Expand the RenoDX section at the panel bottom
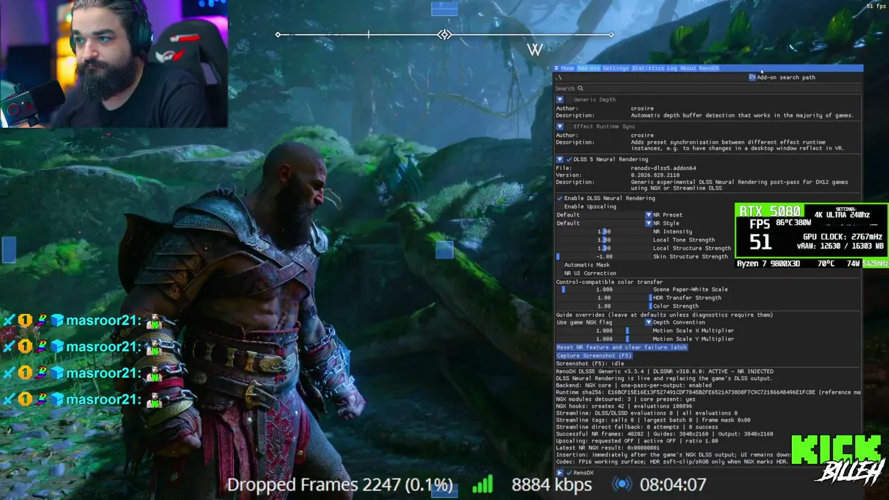This screenshot has height=500, width=889. coord(560,473)
